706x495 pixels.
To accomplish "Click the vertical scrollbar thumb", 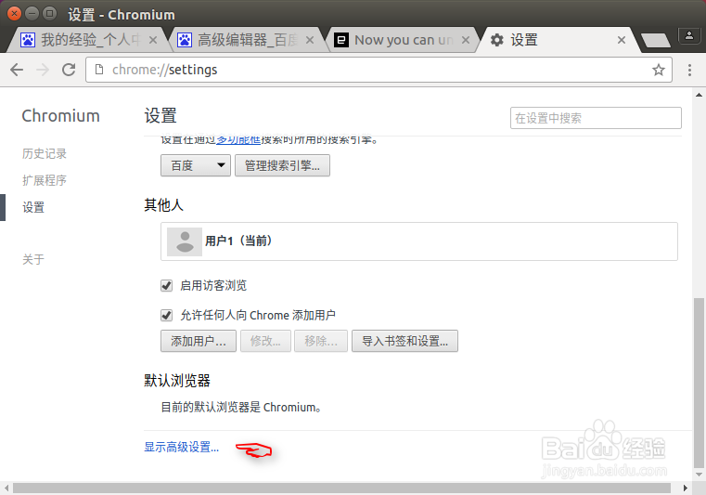I will [699, 383].
